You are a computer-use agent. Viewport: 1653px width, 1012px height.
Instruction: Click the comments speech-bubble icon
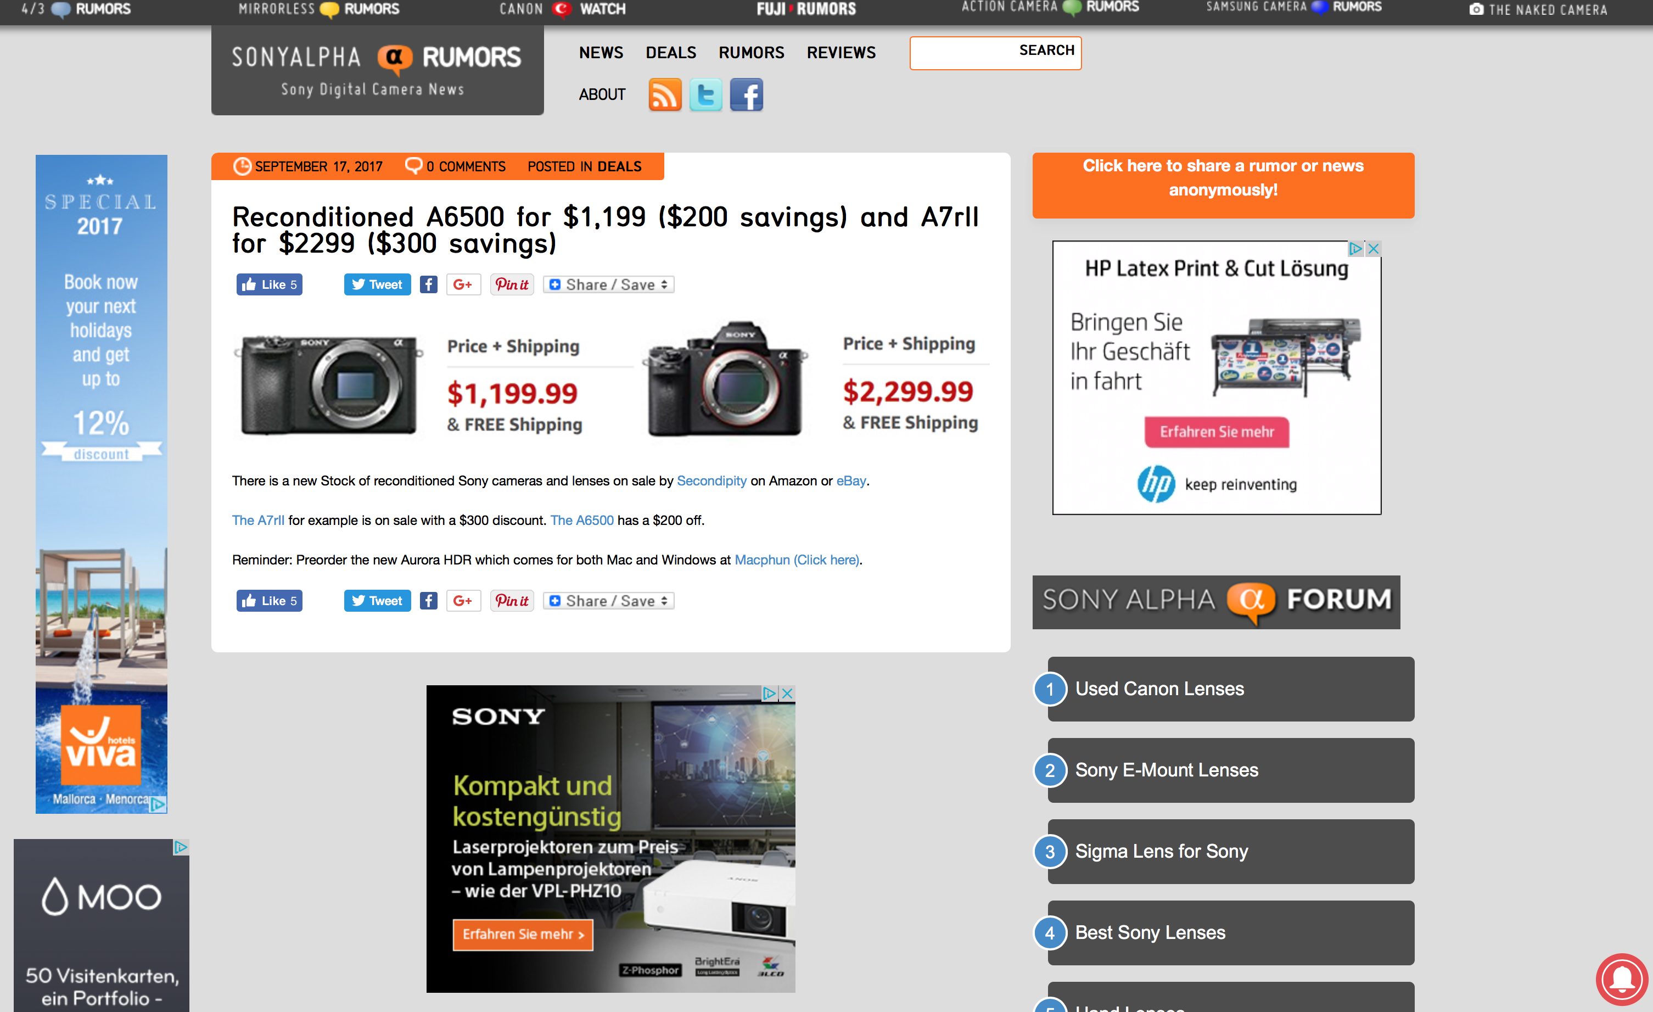click(413, 165)
